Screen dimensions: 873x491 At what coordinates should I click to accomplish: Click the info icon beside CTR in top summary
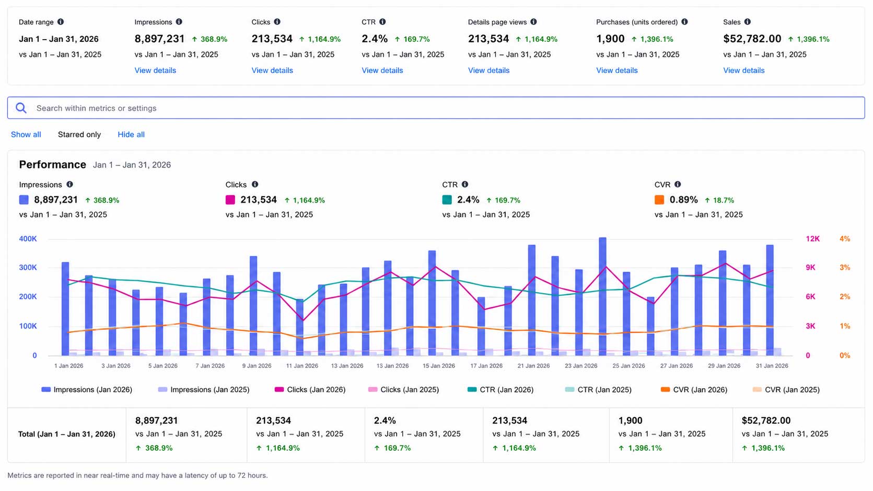click(x=383, y=22)
